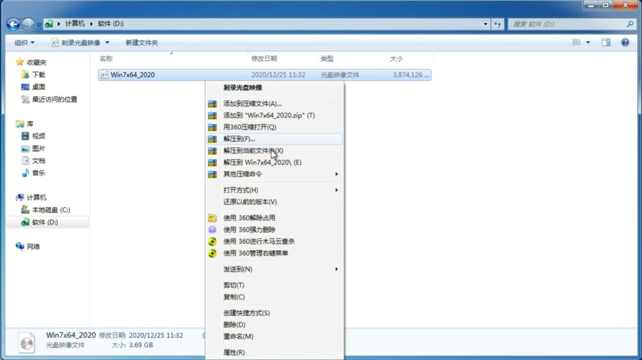Click 添加到压缩文件 archive icon
This screenshot has width=642, height=360.
coord(212,103)
